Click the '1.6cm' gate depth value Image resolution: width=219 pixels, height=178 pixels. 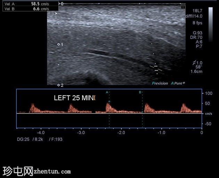196,71
